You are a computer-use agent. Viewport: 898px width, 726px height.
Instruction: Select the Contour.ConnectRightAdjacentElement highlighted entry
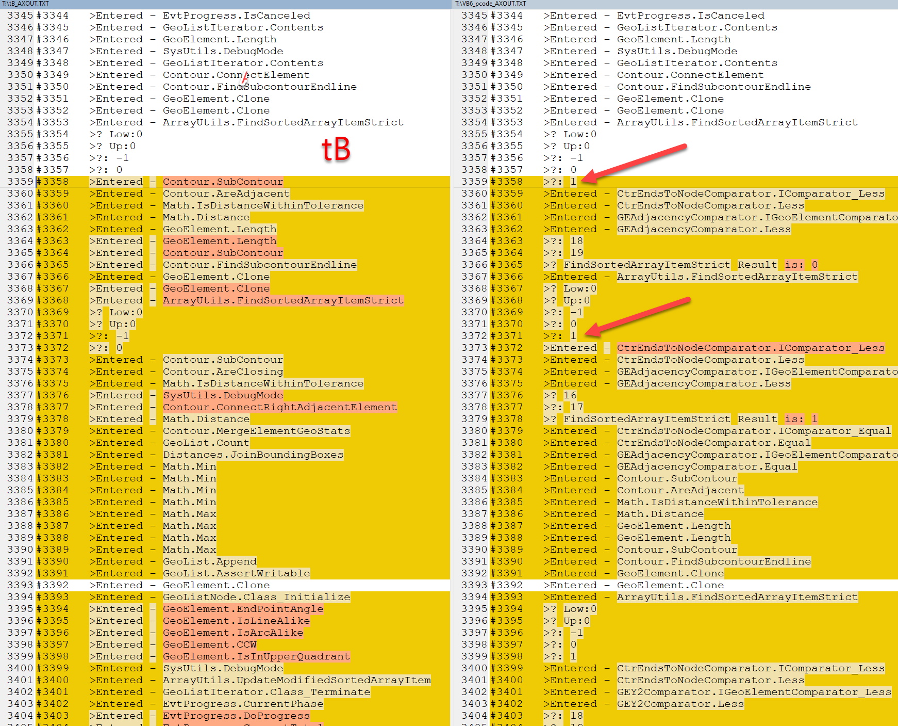[279, 407]
